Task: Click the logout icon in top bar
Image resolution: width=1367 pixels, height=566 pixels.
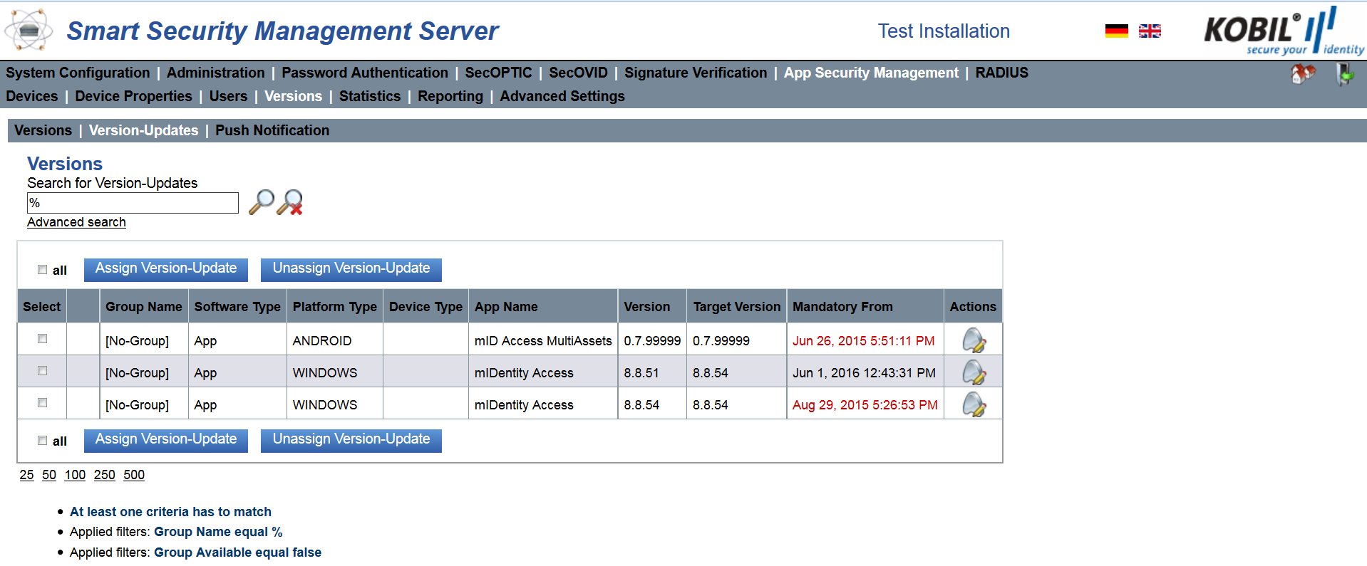Action: pos(1344,74)
